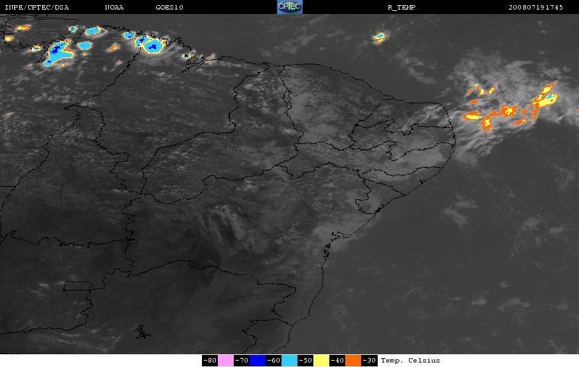Image resolution: width=579 pixels, height=367 pixels.
Task: Click the -80 legend value
Action: coord(210,361)
